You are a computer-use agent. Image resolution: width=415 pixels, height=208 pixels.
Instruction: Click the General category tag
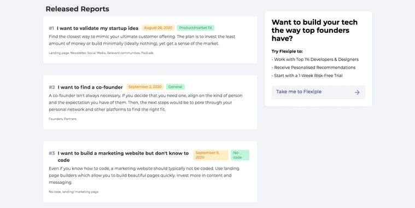pyautogui.click(x=175, y=87)
